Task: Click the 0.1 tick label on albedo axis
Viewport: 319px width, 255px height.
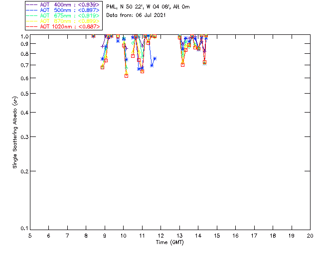Action: coord(23,229)
